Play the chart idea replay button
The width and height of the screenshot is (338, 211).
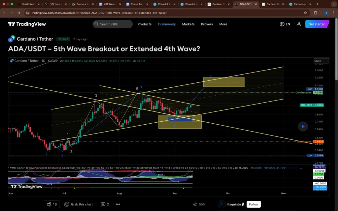click(303, 126)
